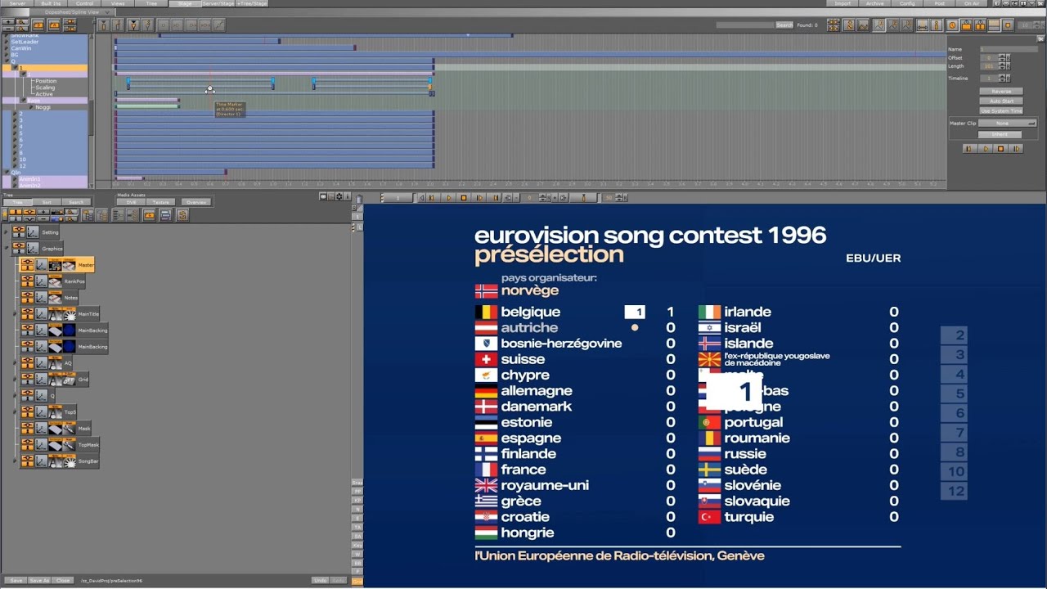Image resolution: width=1047 pixels, height=589 pixels.
Task: Expand the MainTitle container
Action: 15,314
